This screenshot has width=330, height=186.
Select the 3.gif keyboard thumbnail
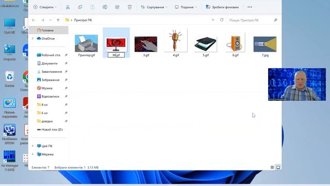point(146,44)
